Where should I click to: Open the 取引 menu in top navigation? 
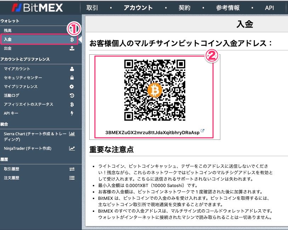pos(92,7)
